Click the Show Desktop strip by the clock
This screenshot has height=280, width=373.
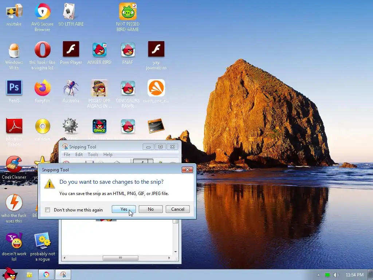coord(370,275)
